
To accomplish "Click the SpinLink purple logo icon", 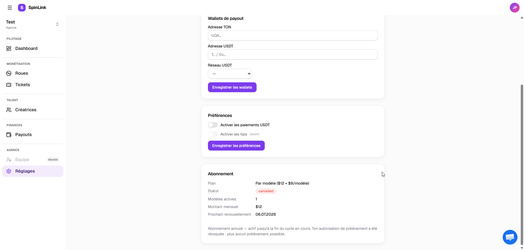I will point(22,8).
